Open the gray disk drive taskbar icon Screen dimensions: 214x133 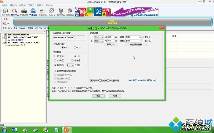click(x=36, y=130)
